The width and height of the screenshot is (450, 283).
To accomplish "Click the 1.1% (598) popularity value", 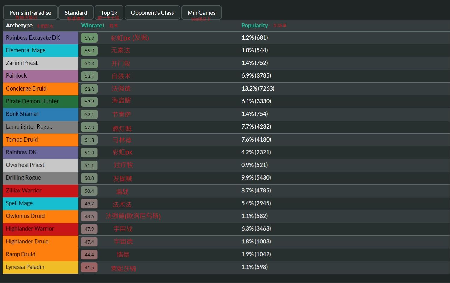I will pos(255,267).
